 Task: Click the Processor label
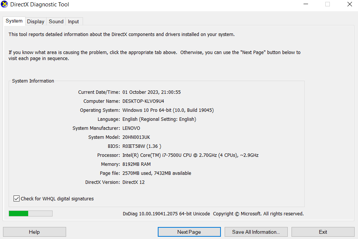[x=109, y=155]
